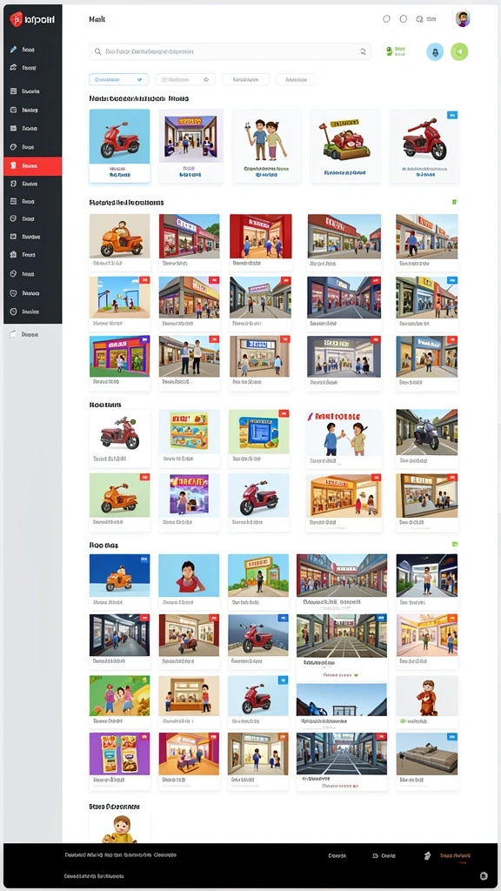Image resolution: width=501 pixels, height=891 pixels.
Task: Click the magnifier icon inside the search bar
Action: point(97,51)
